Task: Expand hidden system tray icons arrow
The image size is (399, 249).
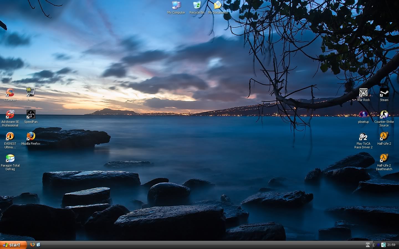Action: (373, 245)
